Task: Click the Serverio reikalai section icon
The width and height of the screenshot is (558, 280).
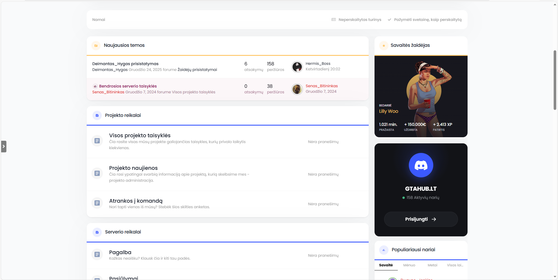Action: tap(97, 232)
